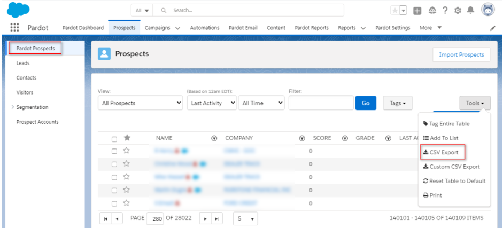503x228 pixels.
Task: Click the blue Go button
Action: coord(366,103)
